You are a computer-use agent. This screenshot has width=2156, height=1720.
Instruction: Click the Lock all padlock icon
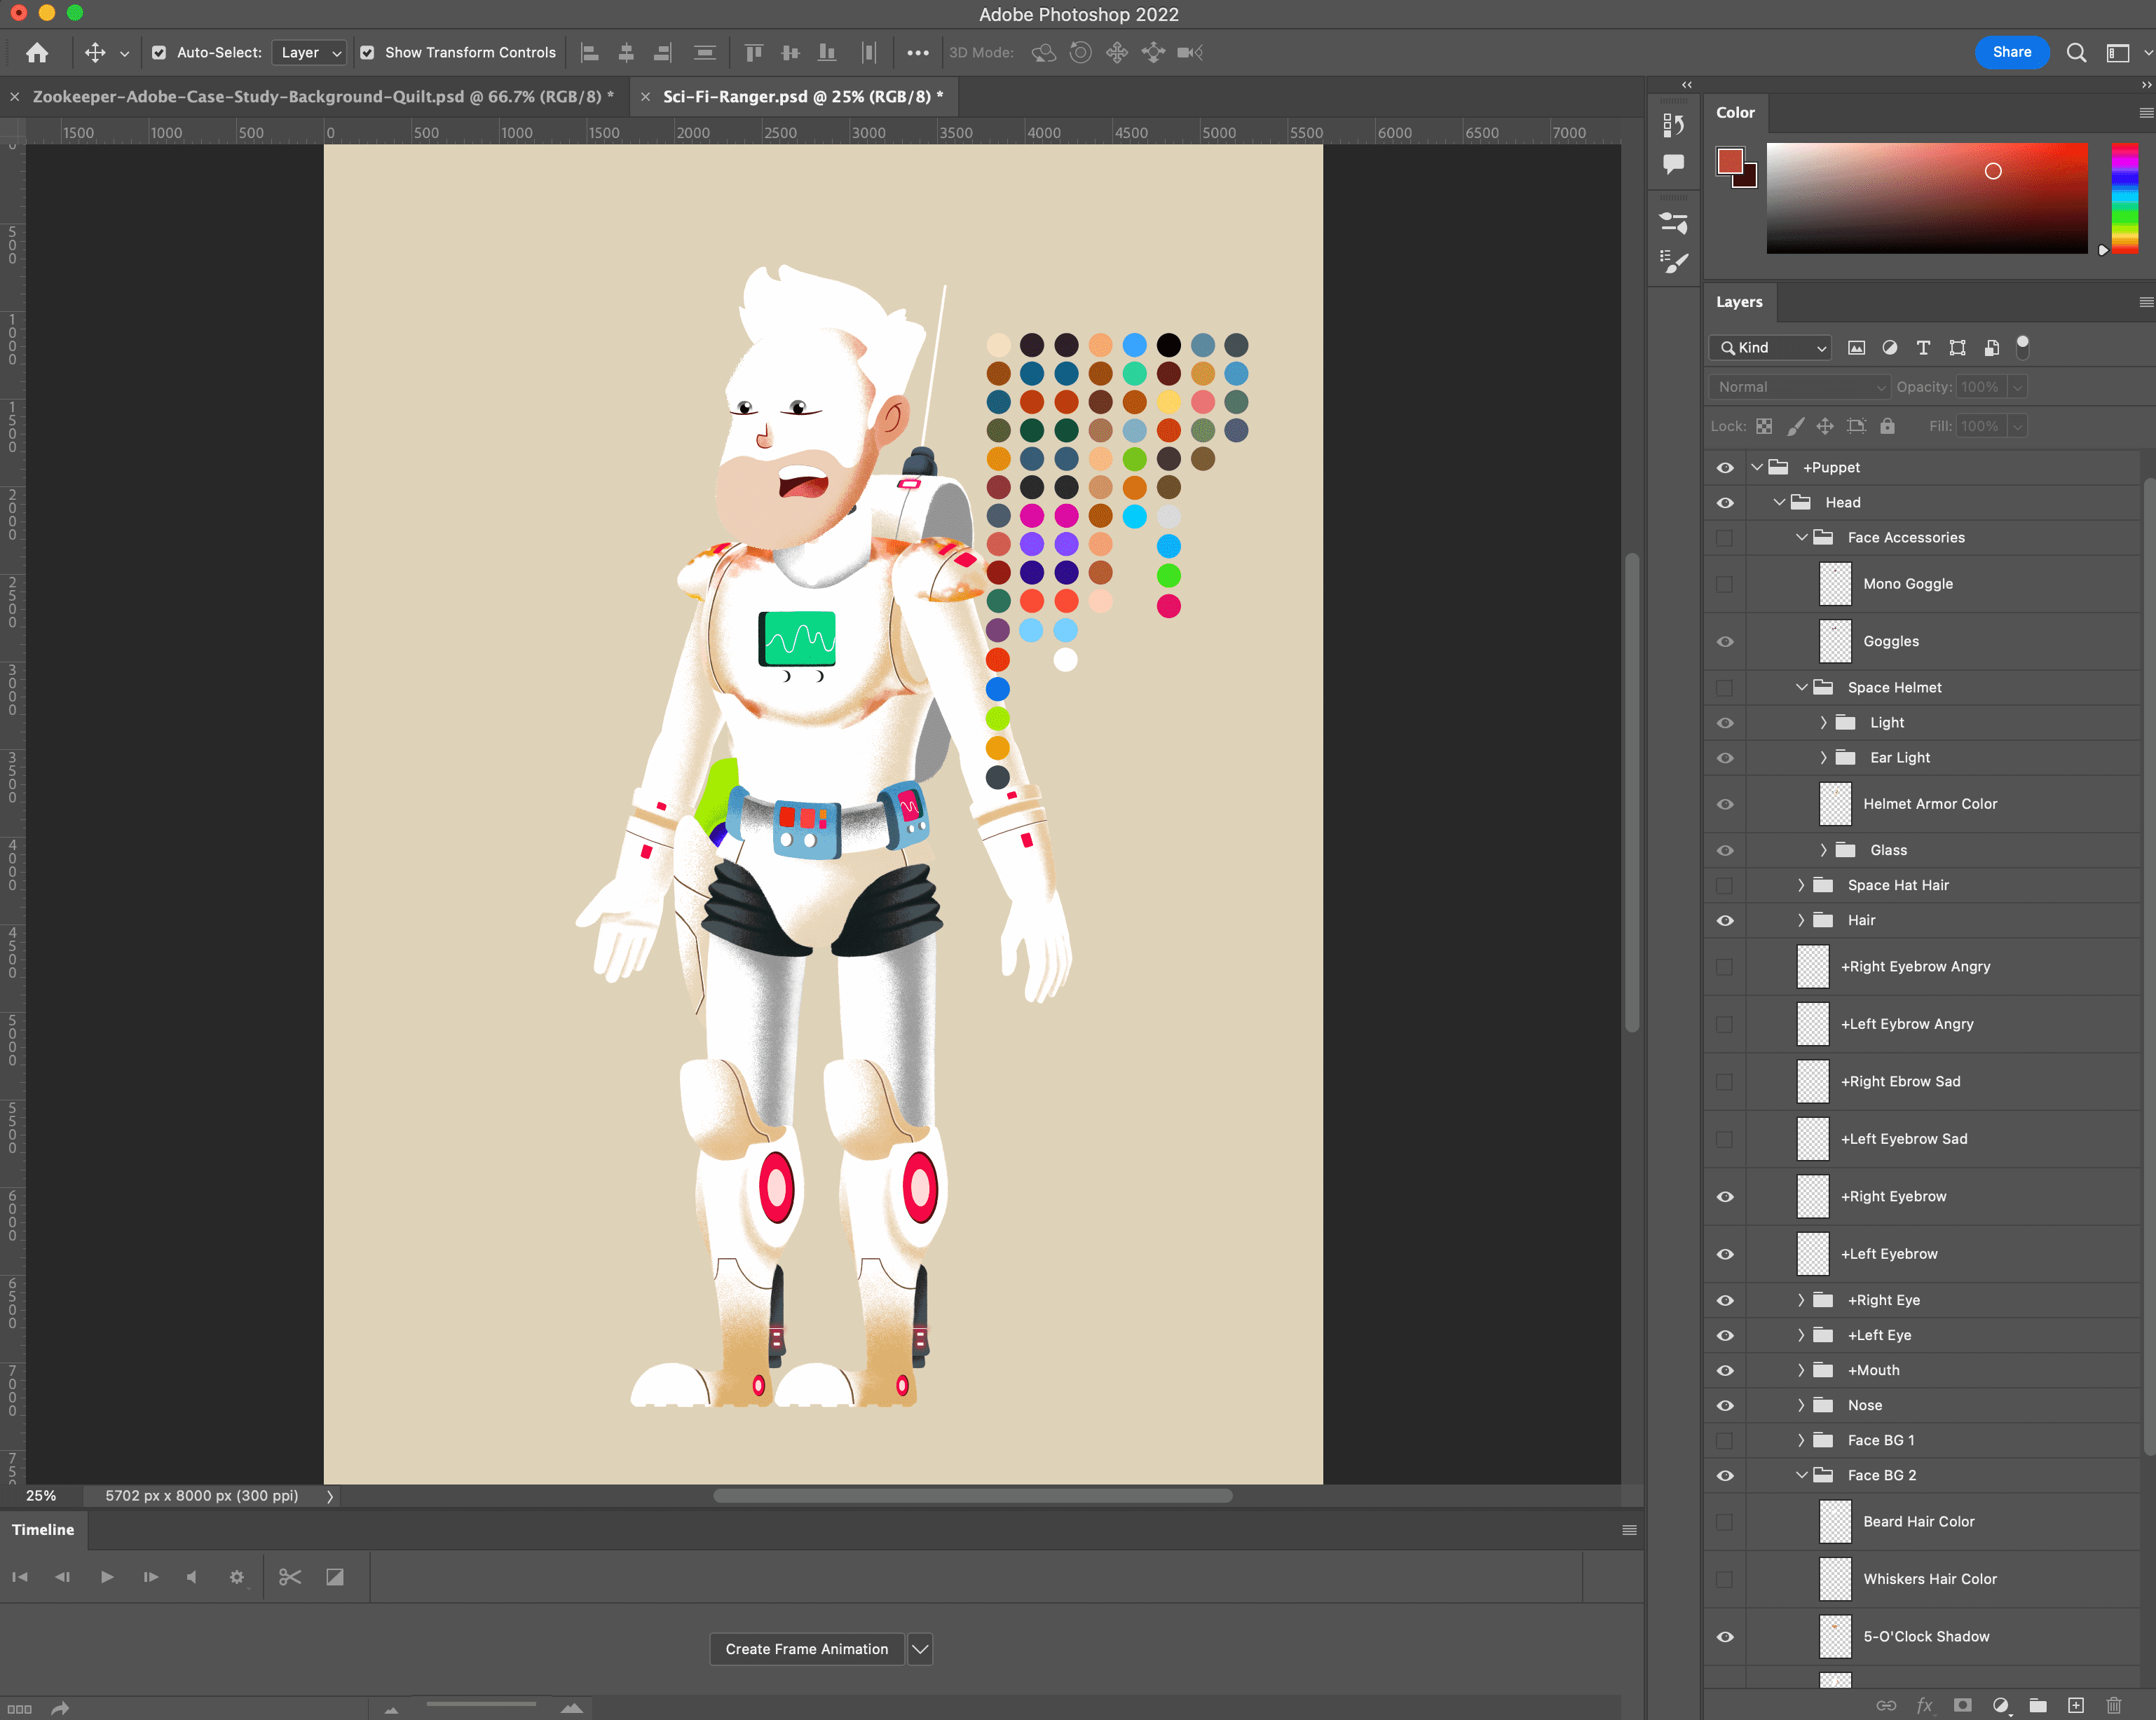pyautogui.click(x=1887, y=426)
